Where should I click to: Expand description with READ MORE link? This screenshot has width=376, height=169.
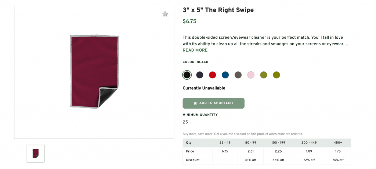click(x=195, y=50)
